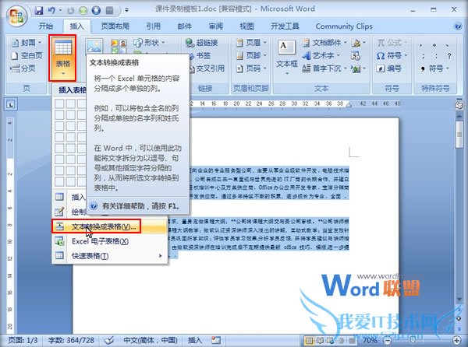This screenshot has width=468, height=347.
Task: Save the document via quick access toolbar
Action: 39,11
